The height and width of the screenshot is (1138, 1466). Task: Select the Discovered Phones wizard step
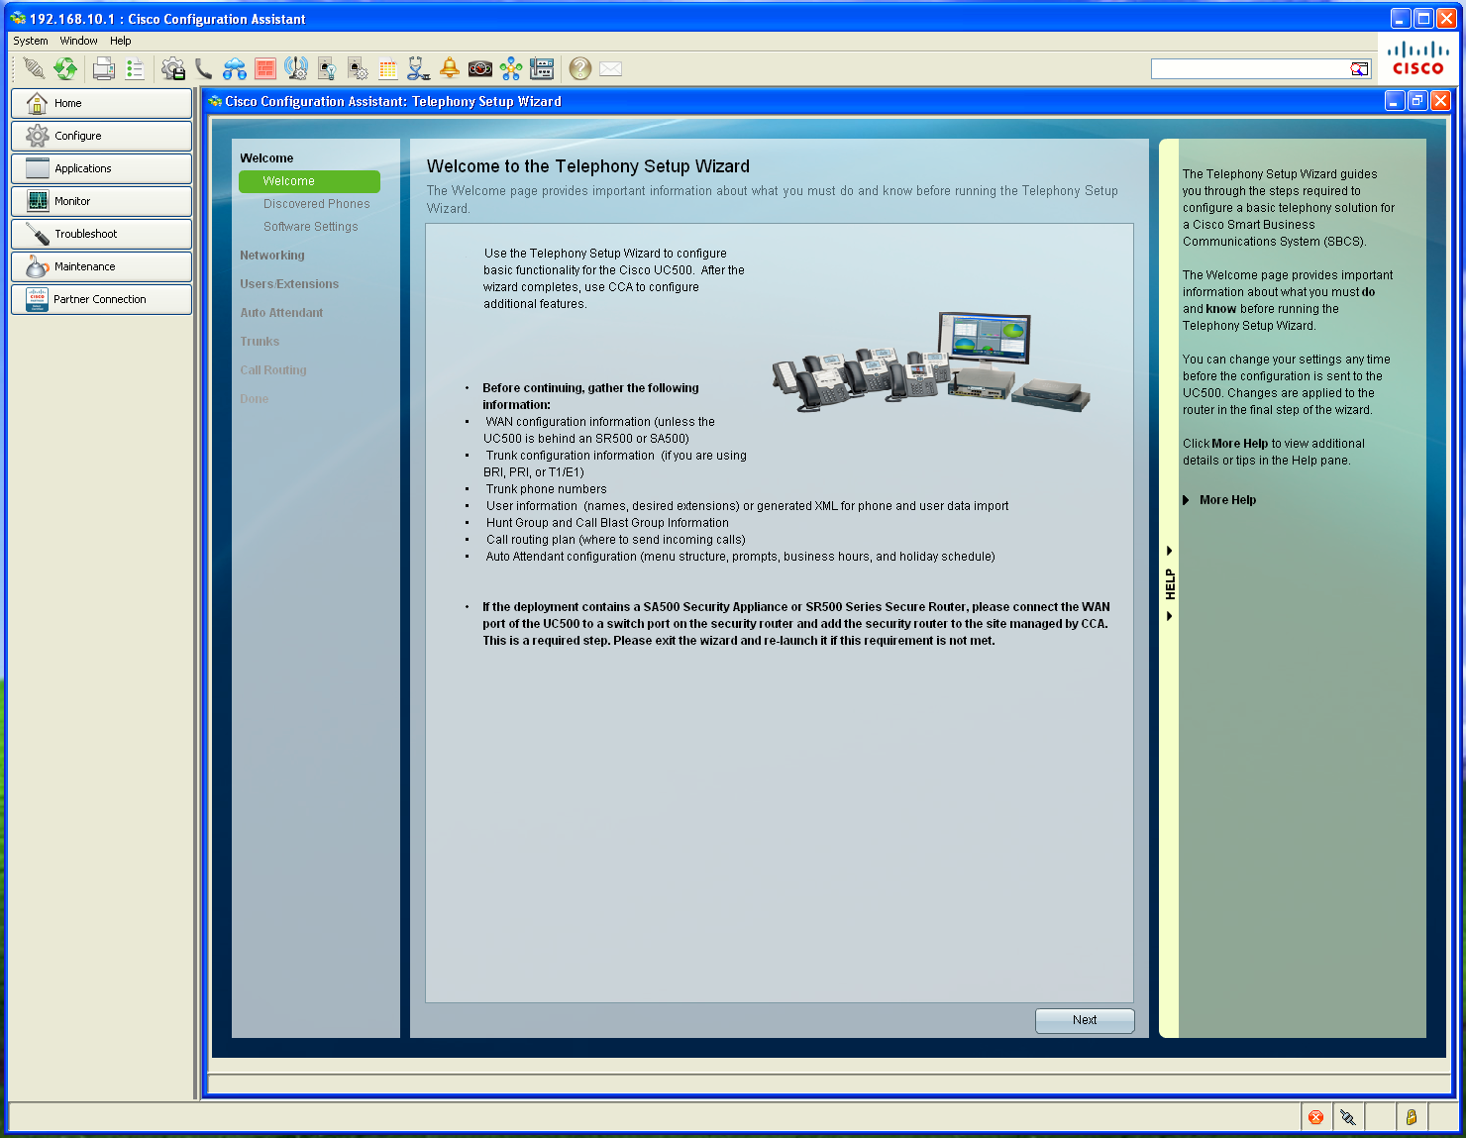pyautogui.click(x=316, y=204)
